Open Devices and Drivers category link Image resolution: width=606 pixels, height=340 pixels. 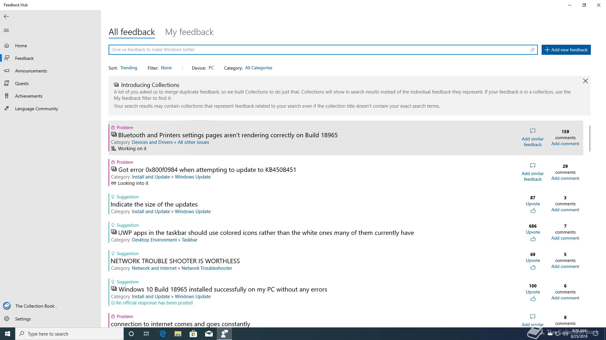(x=152, y=142)
